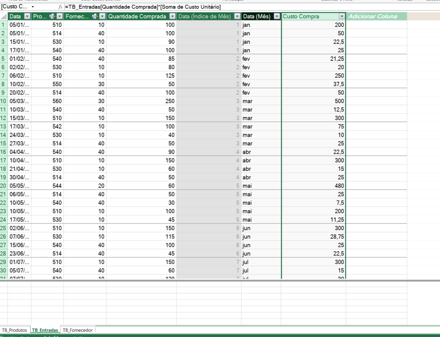Select the Quantidade Comprada column header
Screen dimensions: 440x337
tap(137, 16)
